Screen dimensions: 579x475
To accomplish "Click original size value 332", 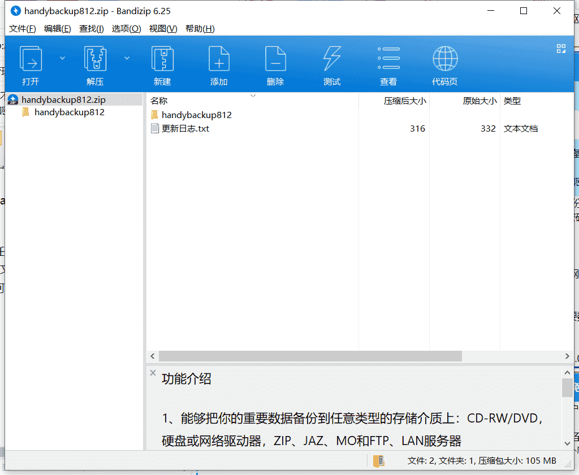I will point(488,129).
